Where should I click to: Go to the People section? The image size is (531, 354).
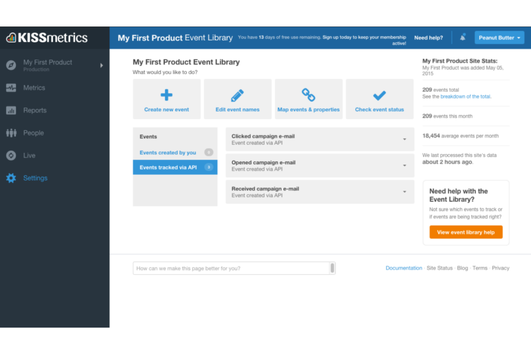point(33,133)
